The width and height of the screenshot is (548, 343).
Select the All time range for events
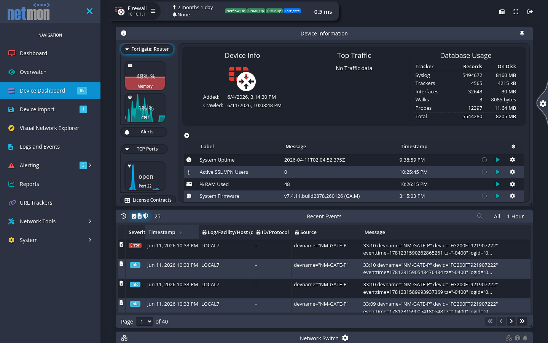(x=497, y=216)
